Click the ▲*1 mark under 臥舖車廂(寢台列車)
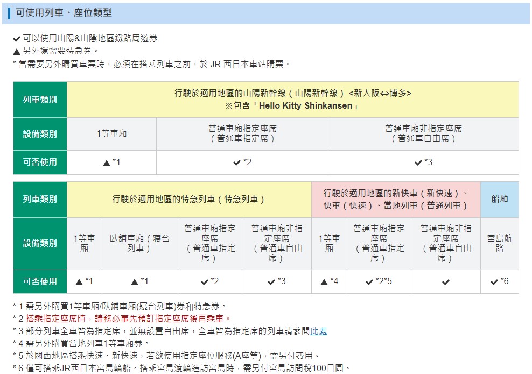Screen dimensions: 532x374 coord(139,281)
